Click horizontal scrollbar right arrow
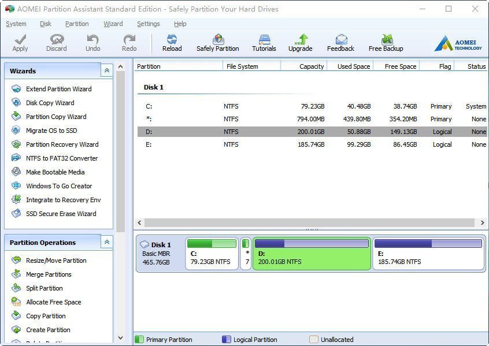This screenshot has width=489, height=346. click(482, 222)
